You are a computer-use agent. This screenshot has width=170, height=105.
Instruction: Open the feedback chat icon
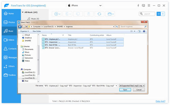pos(143,5)
